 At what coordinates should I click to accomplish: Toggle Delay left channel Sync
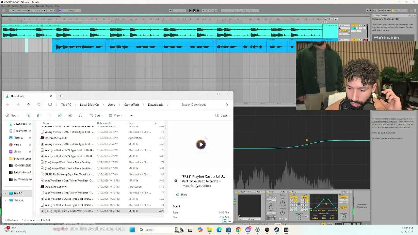click(294, 197)
